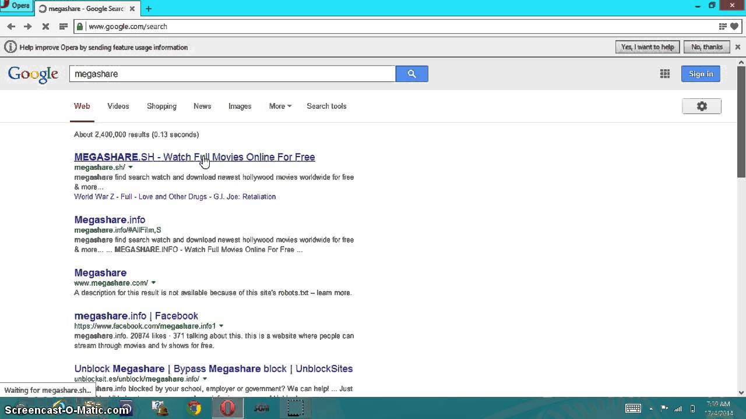Click the No, thanks button
746x419 pixels.
[x=707, y=47]
